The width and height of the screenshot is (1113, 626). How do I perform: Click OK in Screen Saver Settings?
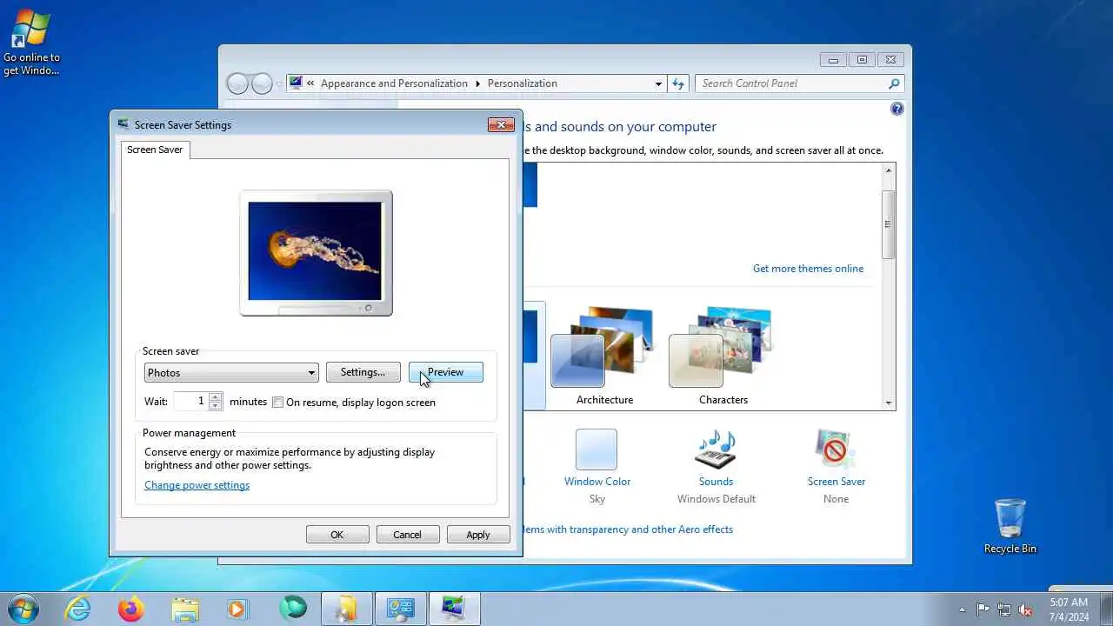(337, 535)
